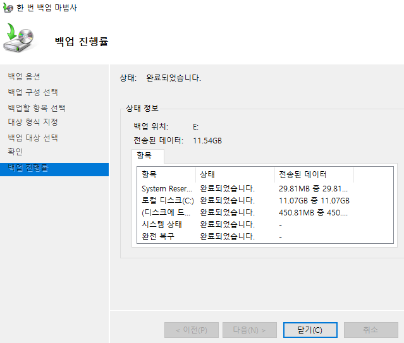404x343 pixels.
Task: Select the 확인 step in sidebar
Action: [15, 152]
